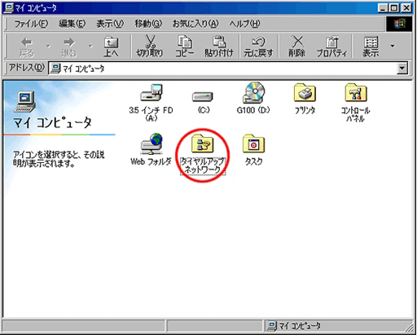417x335 pixels.
Task: Click the 表示 views toolbar button
Action: click(x=371, y=46)
